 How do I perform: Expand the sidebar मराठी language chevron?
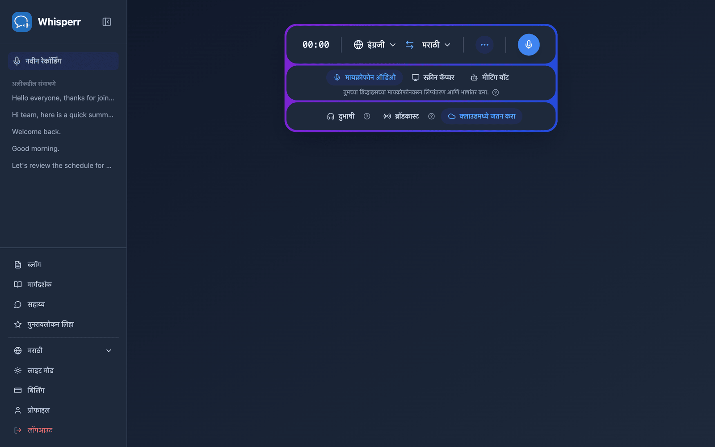pyautogui.click(x=109, y=351)
